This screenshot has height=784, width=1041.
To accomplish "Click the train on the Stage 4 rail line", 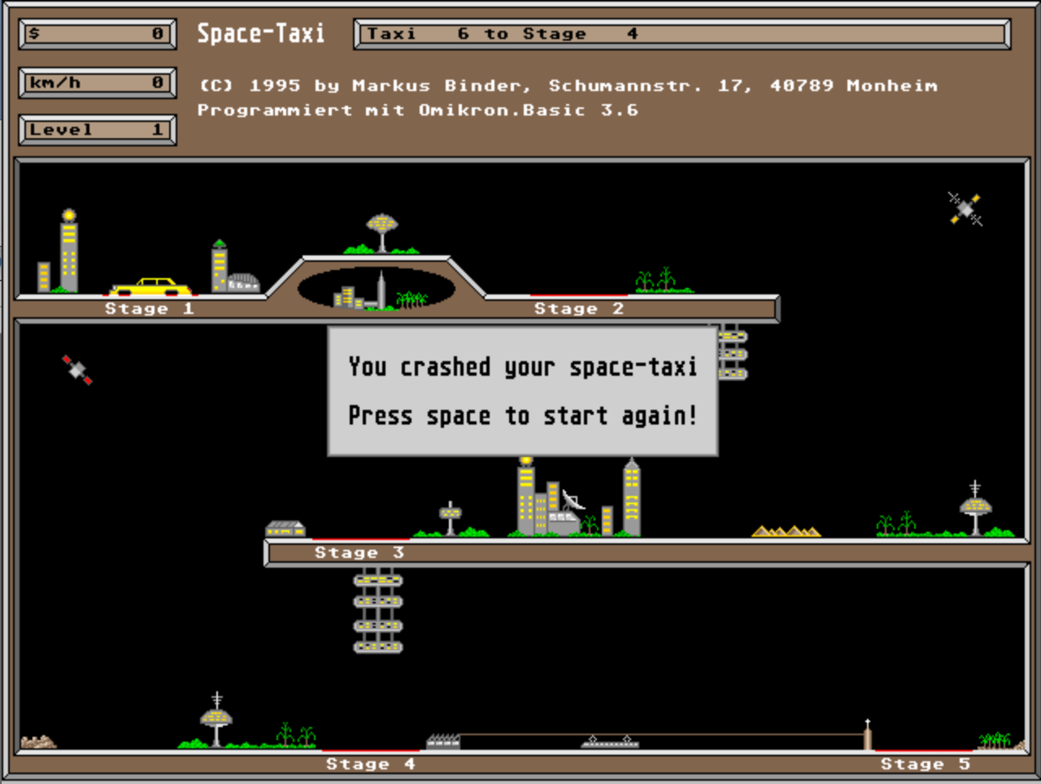I will pos(610,742).
